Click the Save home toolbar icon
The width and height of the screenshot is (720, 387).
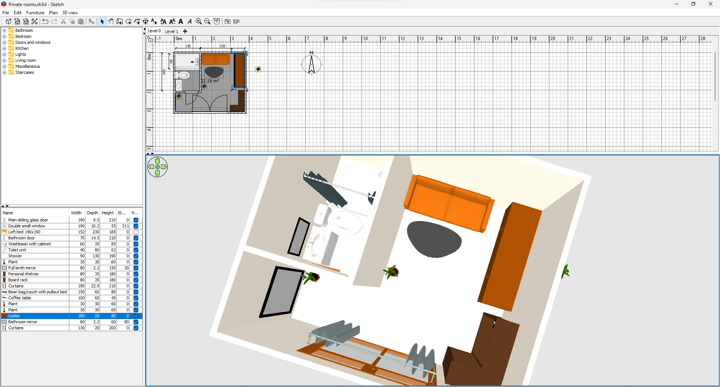(26, 21)
